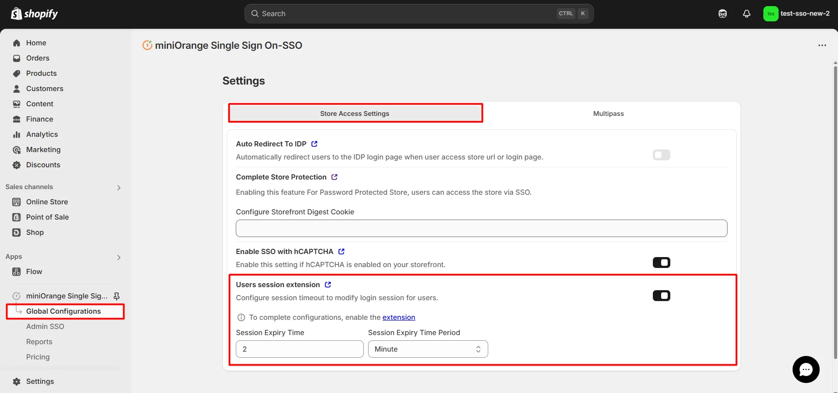Viewport: 838px width, 393px height.
Task: Open the test-sso-new-2 account avatar
Action: click(x=771, y=14)
